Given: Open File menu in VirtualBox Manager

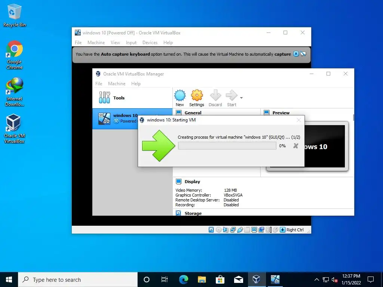Looking at the screenshot, I should click(x=99, y=83).
